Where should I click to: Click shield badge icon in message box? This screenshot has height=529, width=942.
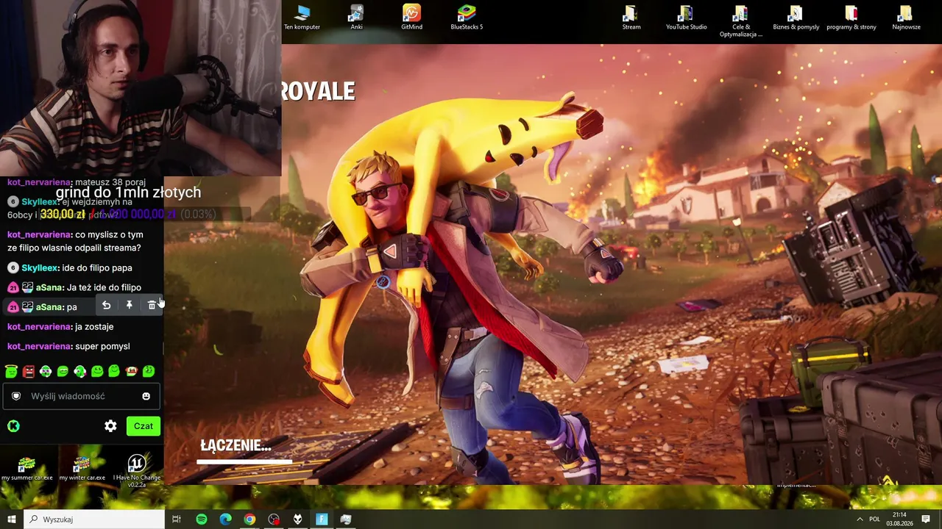16,396
